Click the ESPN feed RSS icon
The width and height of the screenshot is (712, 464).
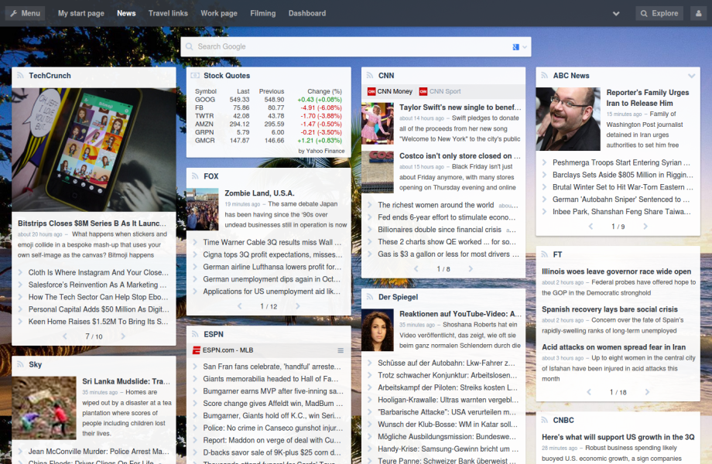(x=195, y=334)
